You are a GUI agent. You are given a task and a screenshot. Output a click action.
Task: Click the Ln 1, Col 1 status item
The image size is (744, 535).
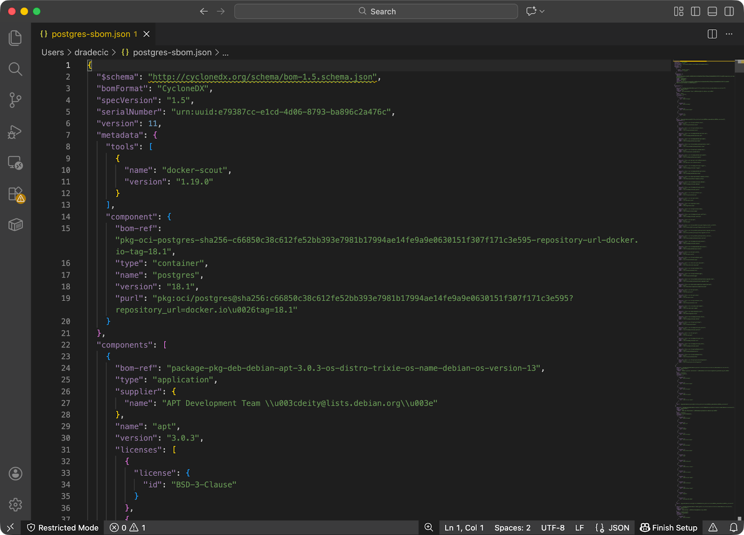[x=464, y=528]
